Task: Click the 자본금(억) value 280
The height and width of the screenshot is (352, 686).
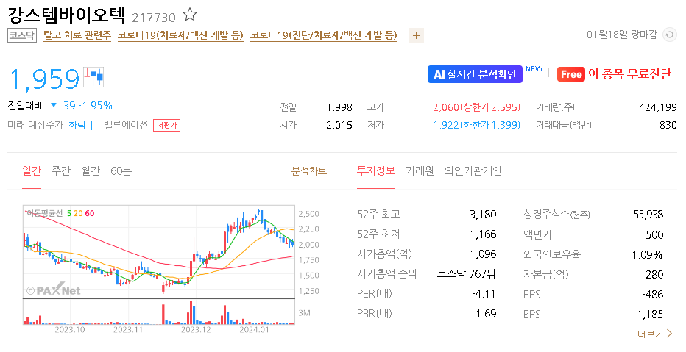Action: 654,275
